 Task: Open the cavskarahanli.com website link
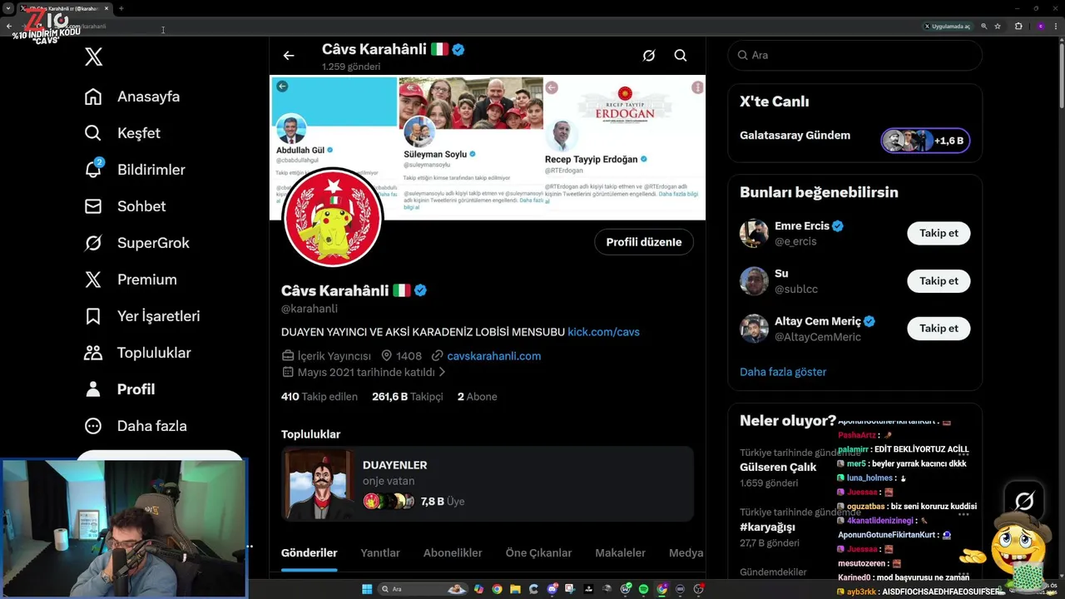494,356
